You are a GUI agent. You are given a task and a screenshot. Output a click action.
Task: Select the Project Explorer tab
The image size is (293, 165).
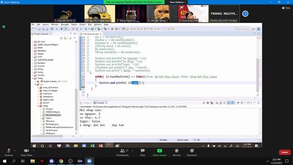pyautogui.click(x=42, y=34)
